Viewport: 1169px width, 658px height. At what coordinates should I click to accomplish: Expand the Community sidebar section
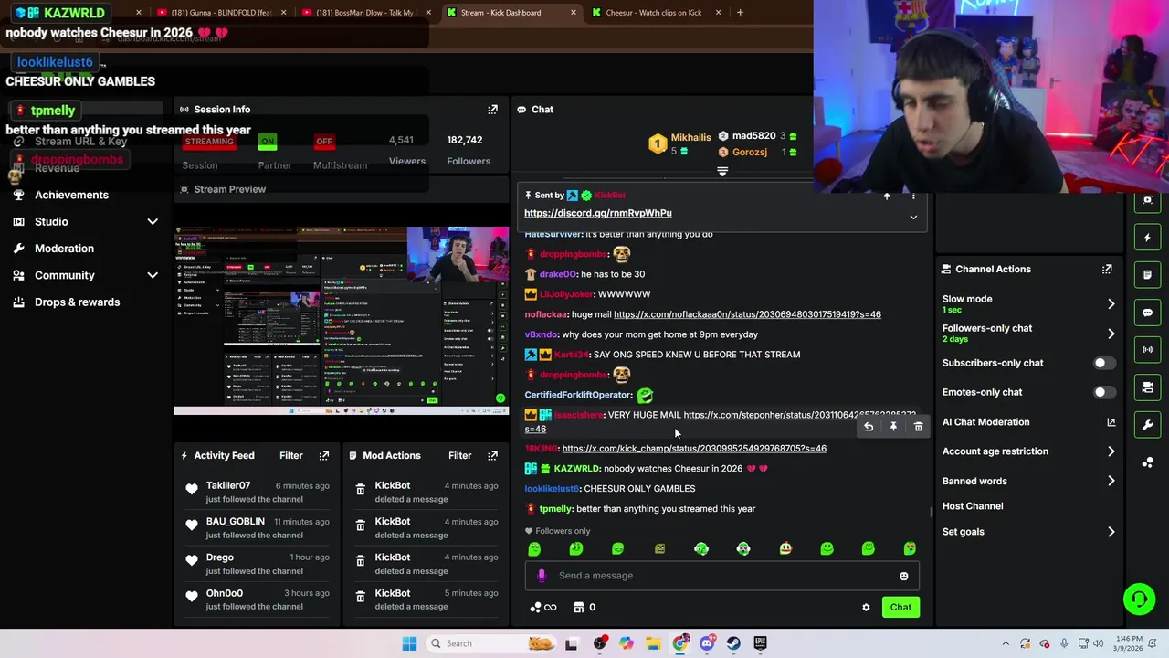pyautogui.click(x=153, y=275)
